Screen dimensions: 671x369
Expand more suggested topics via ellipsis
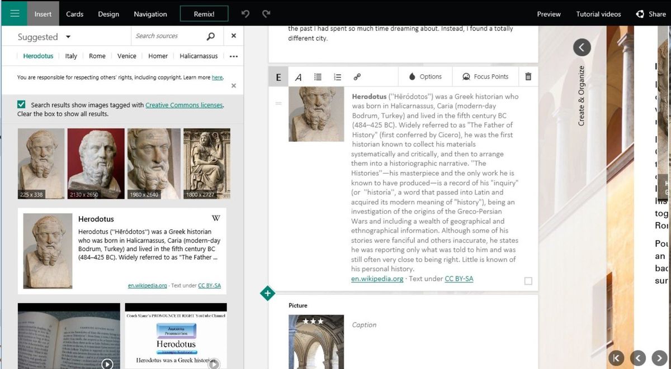[234, 56]
